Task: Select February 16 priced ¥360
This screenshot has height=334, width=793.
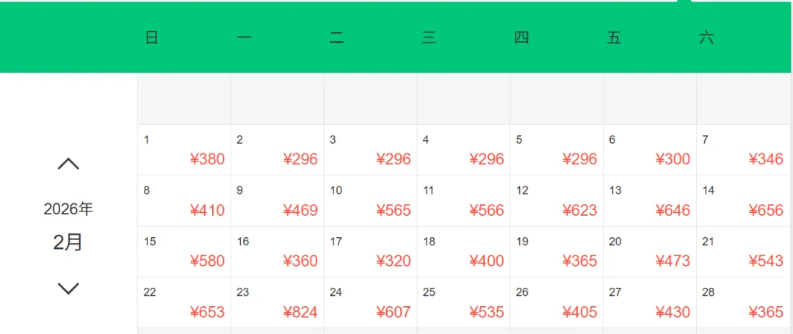Action: click(278, 251)
